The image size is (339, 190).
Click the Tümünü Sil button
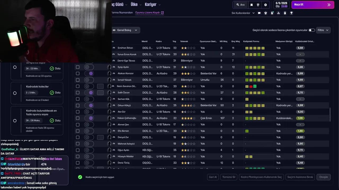pos(229,177)
